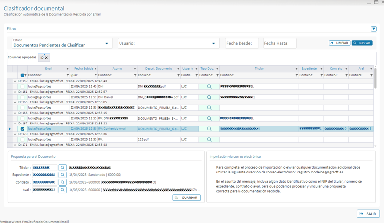Open document preview for 123.pdf row
The image size is (384, 223).
(x=209, y=140)
